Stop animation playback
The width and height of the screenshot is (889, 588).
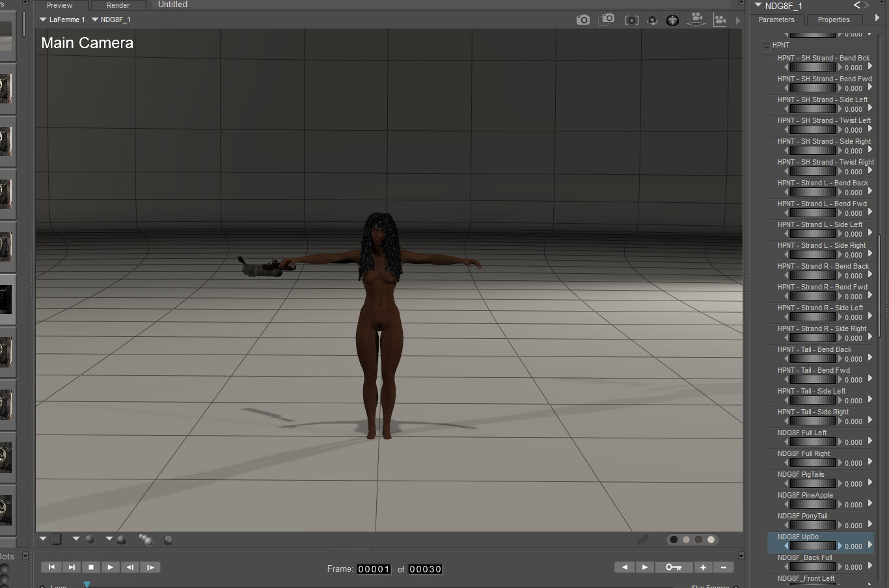pyautogui.click(x=91, y=567)
